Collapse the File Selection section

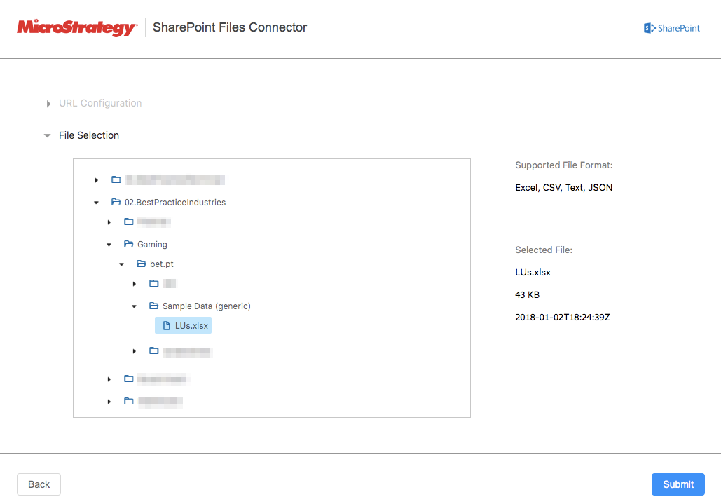pos(46,135)
